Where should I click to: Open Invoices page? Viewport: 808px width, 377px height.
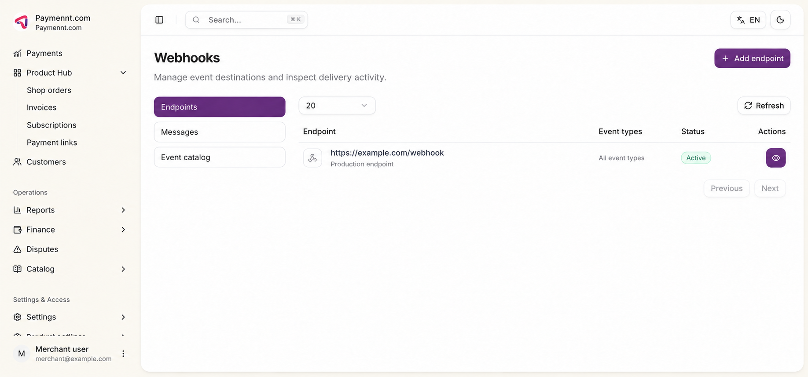coord(41,107)
